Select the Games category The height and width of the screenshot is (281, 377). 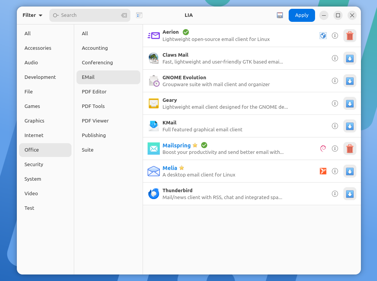[x=45, y=106]
